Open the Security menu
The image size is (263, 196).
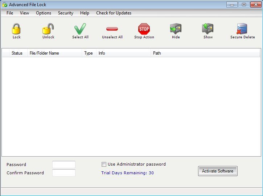pos(66,13)
